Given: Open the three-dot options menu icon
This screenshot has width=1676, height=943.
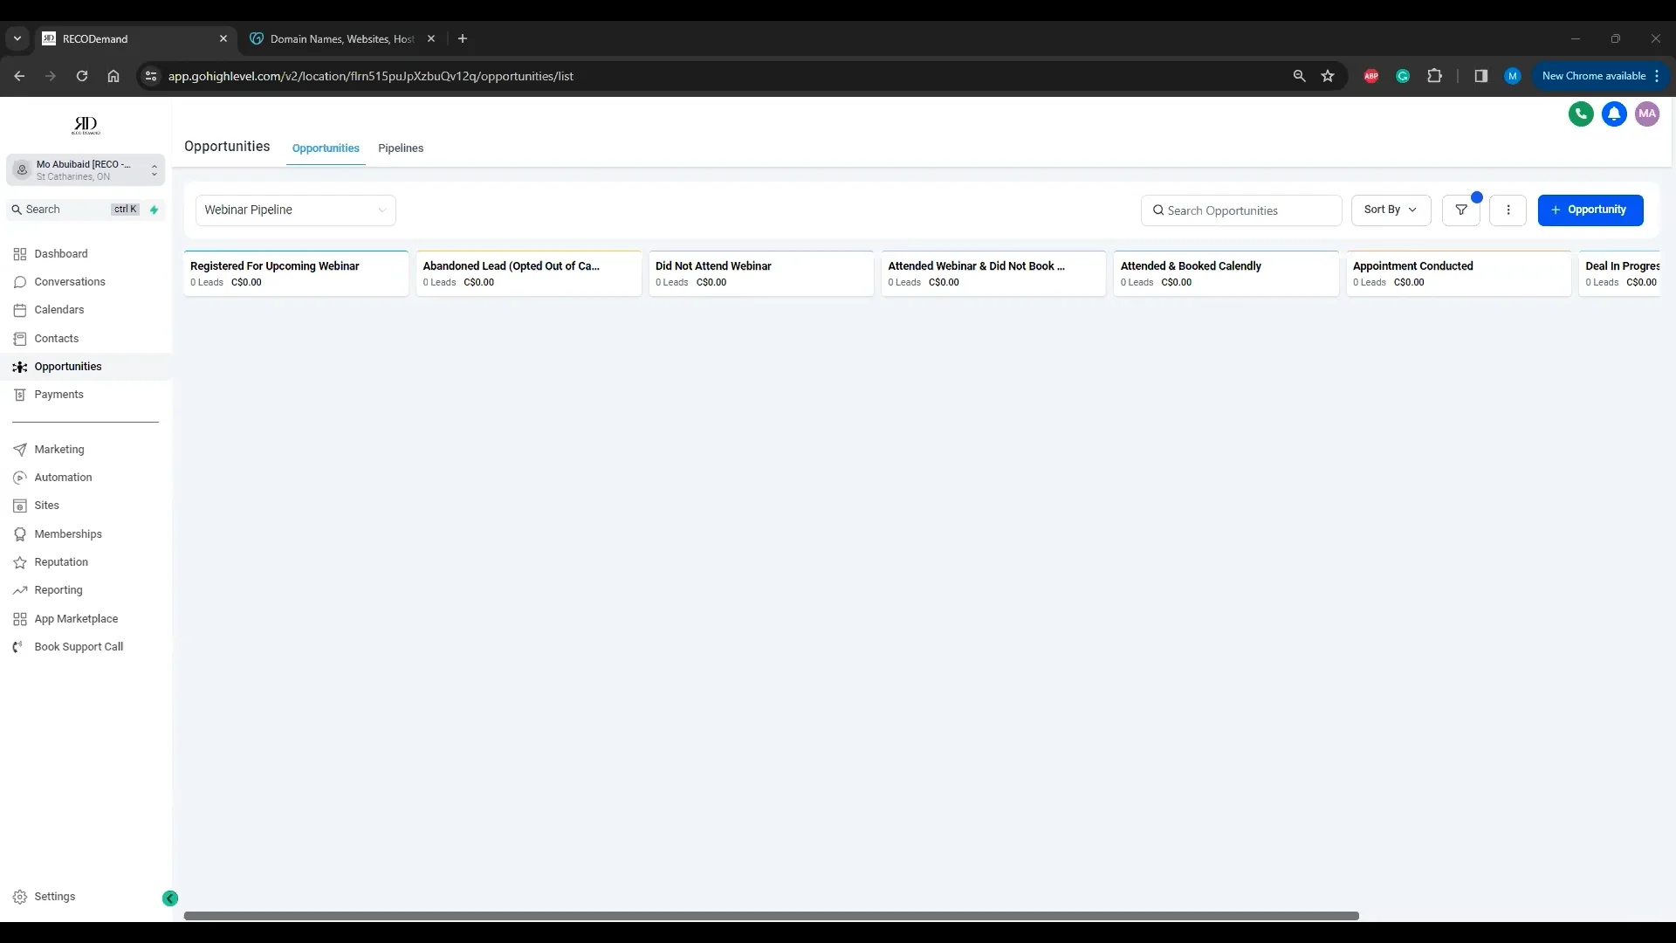Looking at the screenshot, I should point(1508,210).
